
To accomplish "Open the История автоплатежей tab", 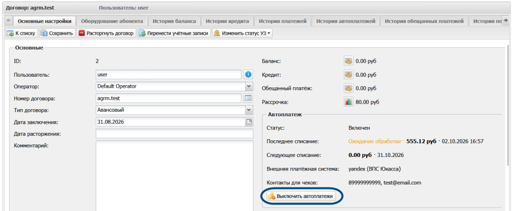I will (x=346, y=21).
